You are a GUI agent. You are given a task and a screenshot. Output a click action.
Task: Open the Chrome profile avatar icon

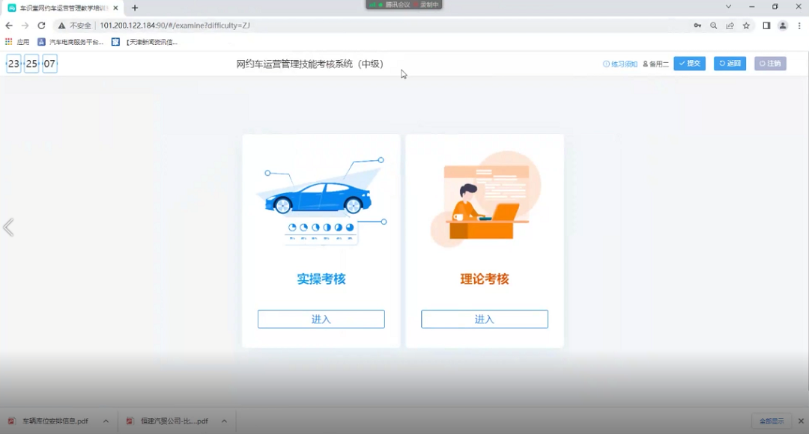783,25
